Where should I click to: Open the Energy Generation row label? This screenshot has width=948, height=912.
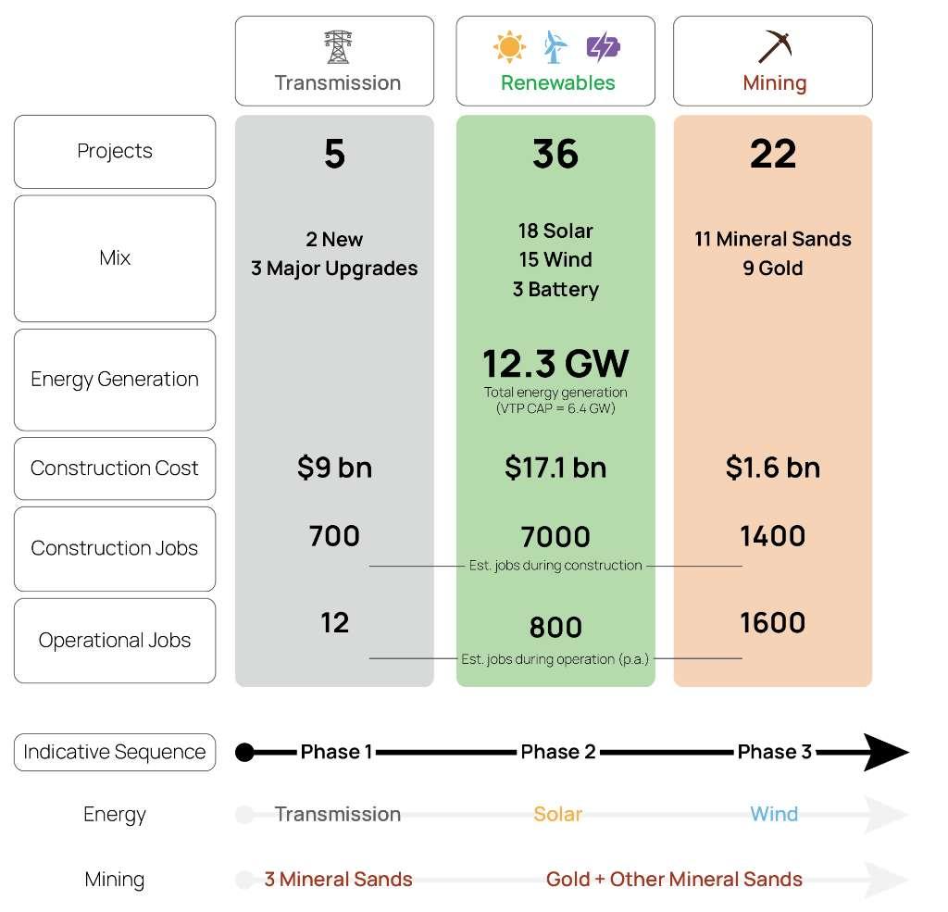[x=115, y=380]
